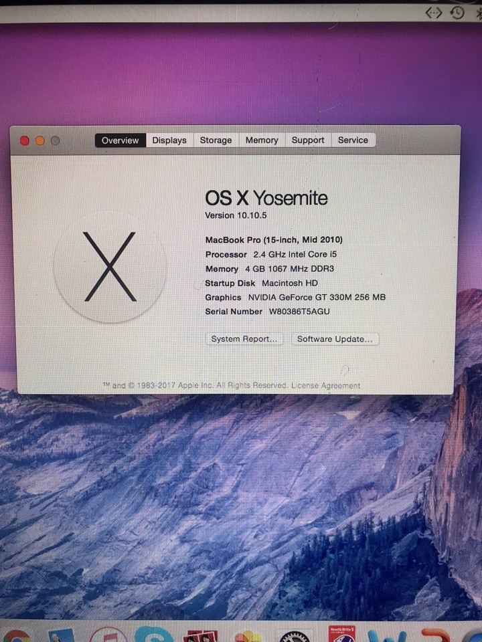This screenshot has height=642, width=482.
Task: Click the angle-brackets menu bar icon
Action: (x=434, y=13)
